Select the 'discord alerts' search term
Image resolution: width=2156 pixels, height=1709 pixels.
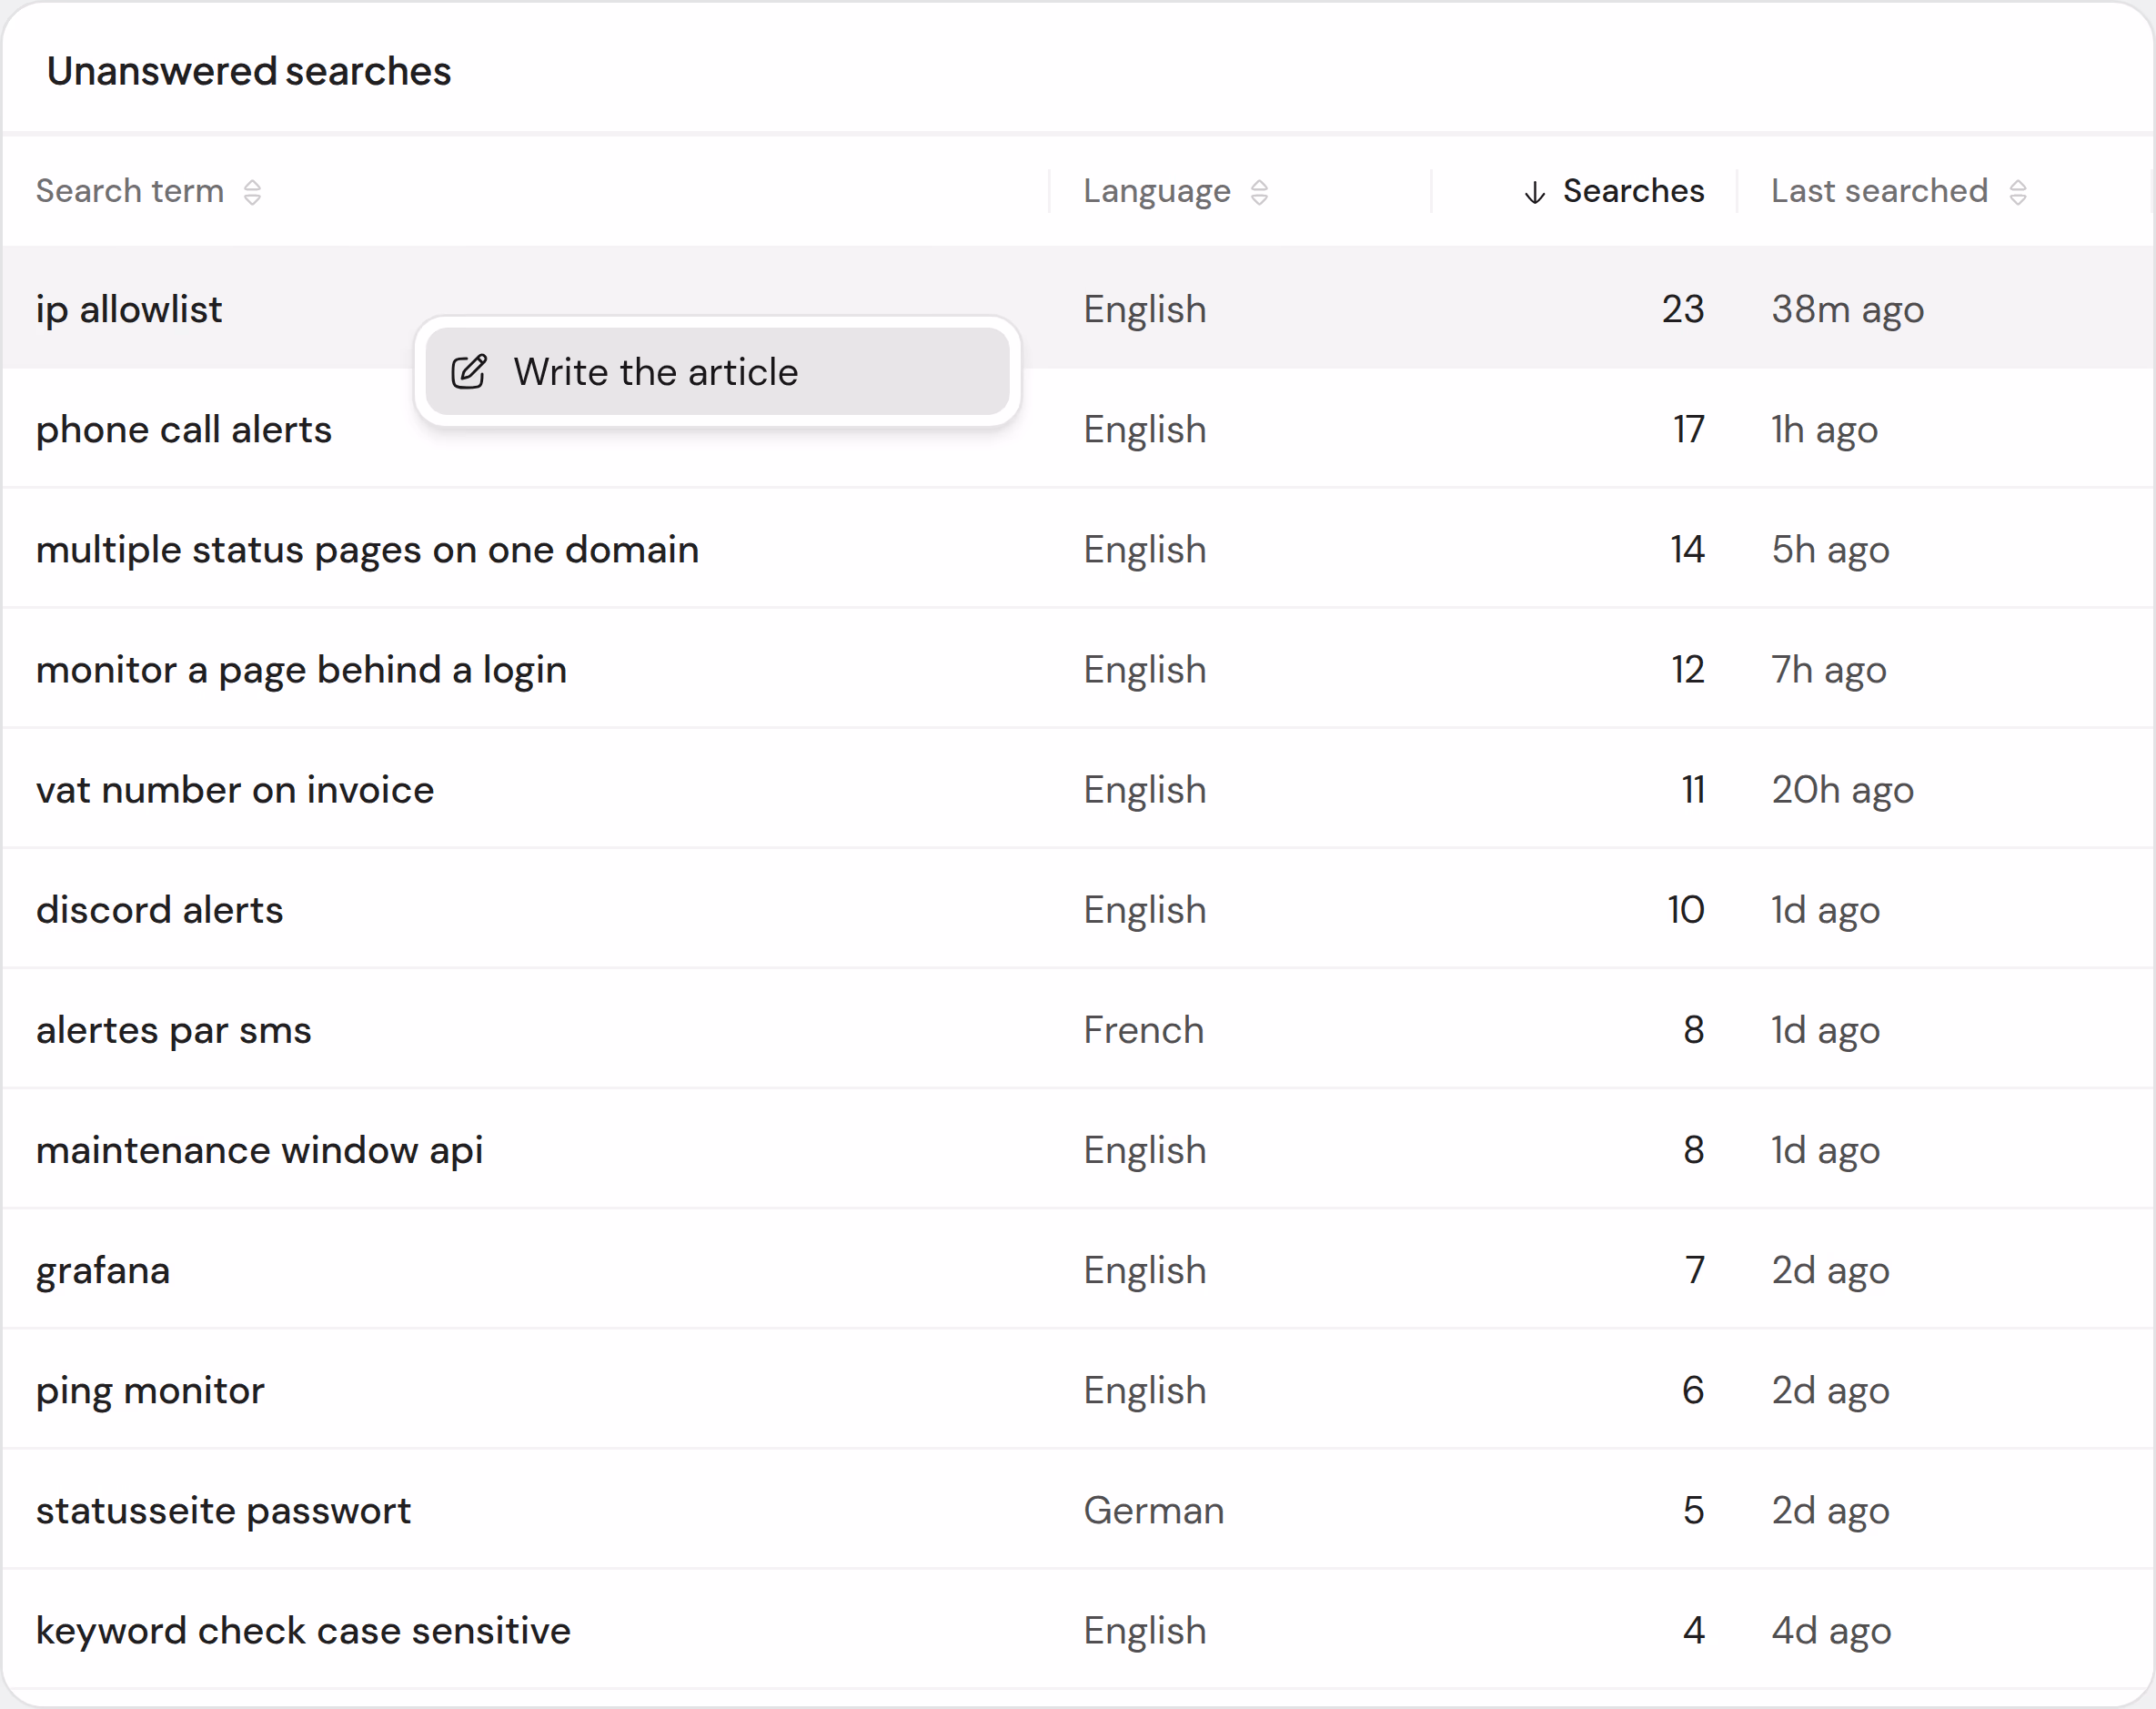point(160,909)
